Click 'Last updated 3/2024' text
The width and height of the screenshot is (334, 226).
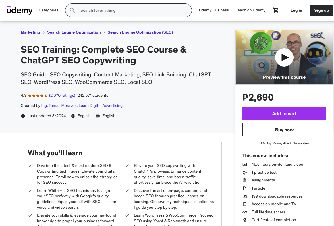47,116
